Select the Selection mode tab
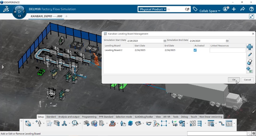Image resolution: width=256 pixels, height=136 pixels. point(124,117)
